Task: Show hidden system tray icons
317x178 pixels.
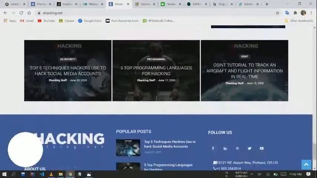Action: click(252, 174)
